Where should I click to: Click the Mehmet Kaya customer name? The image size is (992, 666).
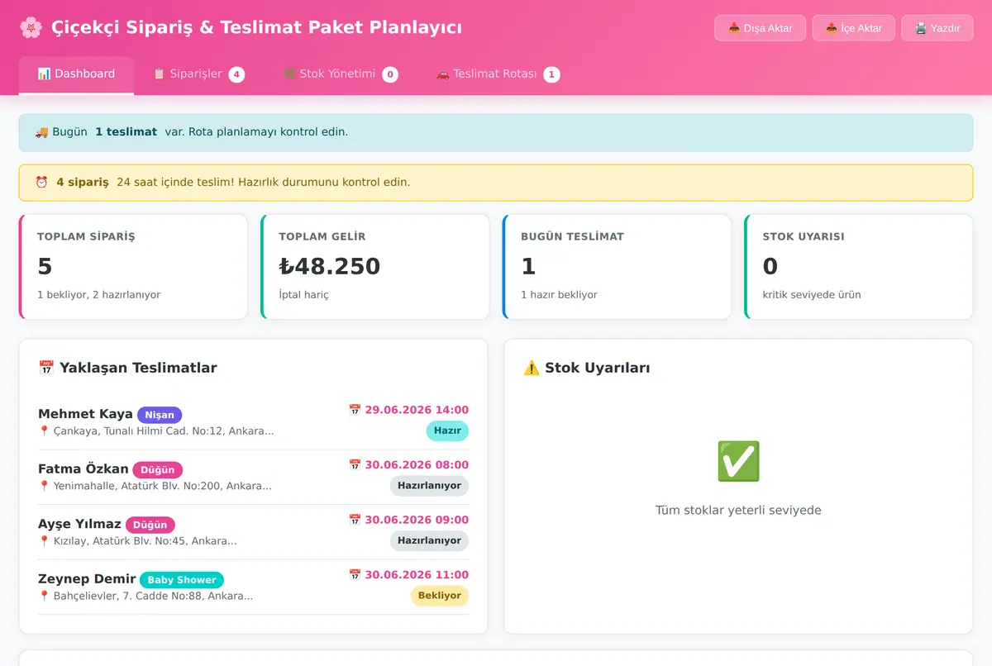(x=85, y=414)
